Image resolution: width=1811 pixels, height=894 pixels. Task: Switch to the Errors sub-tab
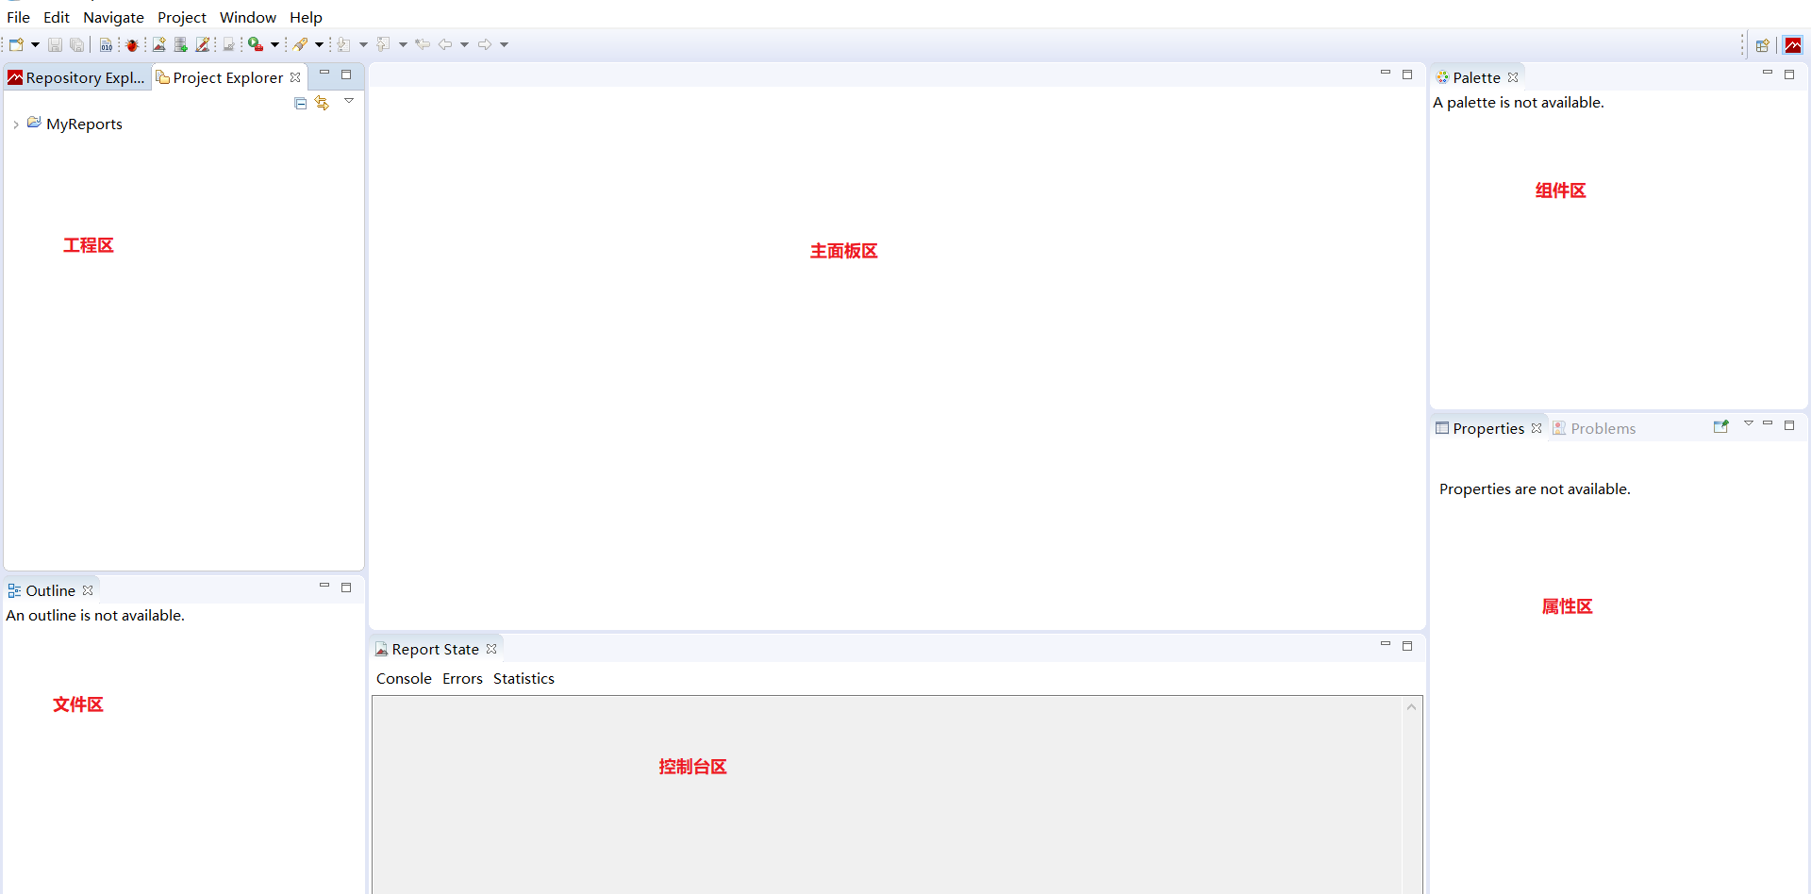[x=462, y=678]
